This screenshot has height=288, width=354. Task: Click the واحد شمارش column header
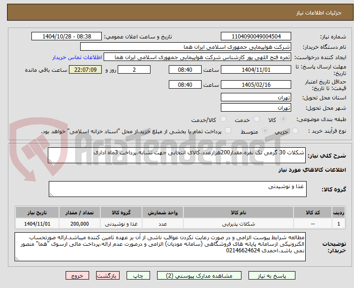(x=163, y=212)
